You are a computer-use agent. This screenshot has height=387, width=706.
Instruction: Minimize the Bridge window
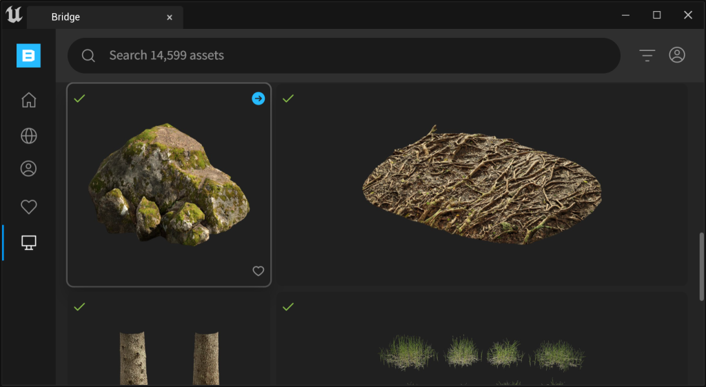(x=625, y=15)
